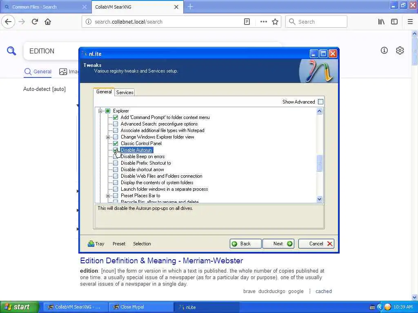
Task: Open the brave engine link
Action: (249, 291)
